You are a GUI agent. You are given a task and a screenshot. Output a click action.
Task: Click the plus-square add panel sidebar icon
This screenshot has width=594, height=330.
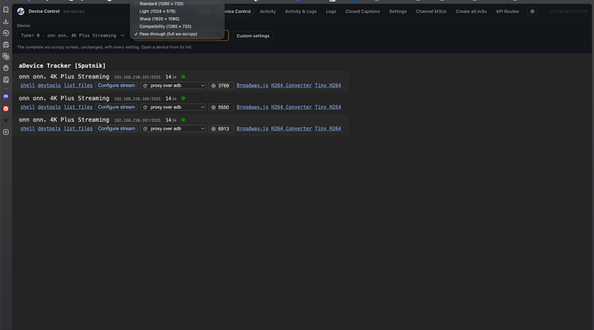coord(6,132)
